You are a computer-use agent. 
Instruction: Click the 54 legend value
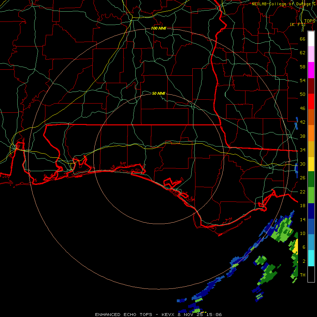click(x=303, y=80)
